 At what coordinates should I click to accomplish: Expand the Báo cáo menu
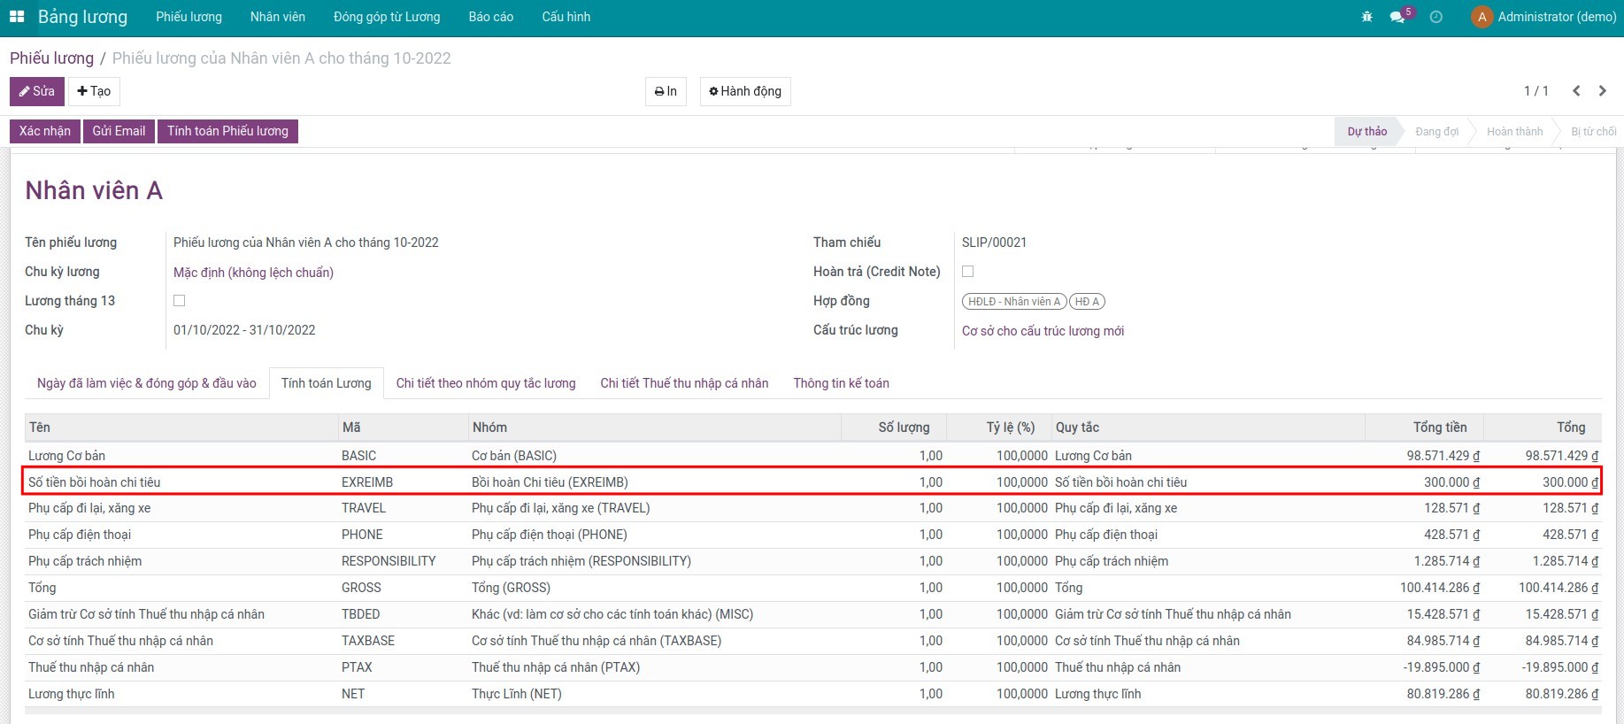(490, 17)
